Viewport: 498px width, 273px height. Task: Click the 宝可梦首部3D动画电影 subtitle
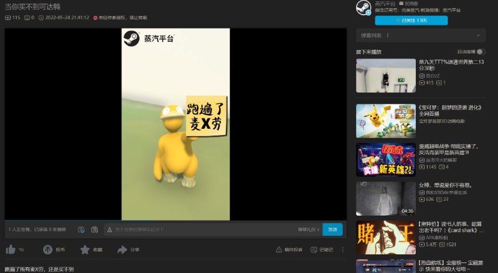pyautogui.click(x=441, y=121)
